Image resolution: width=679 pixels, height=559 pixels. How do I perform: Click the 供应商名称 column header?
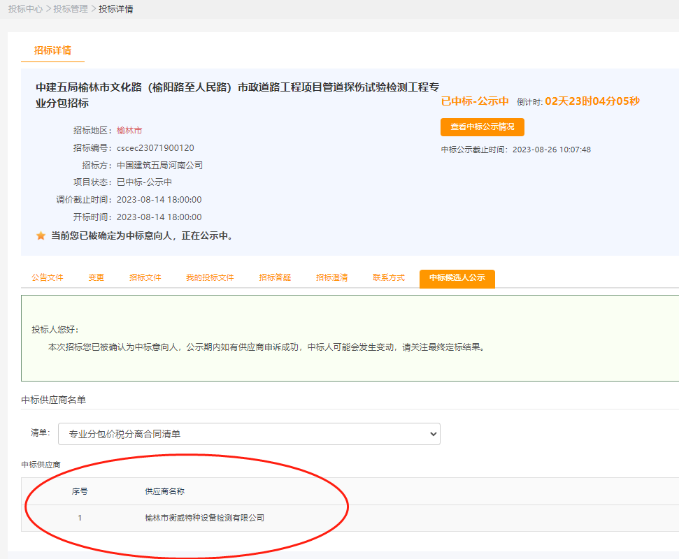click(164, 491)
